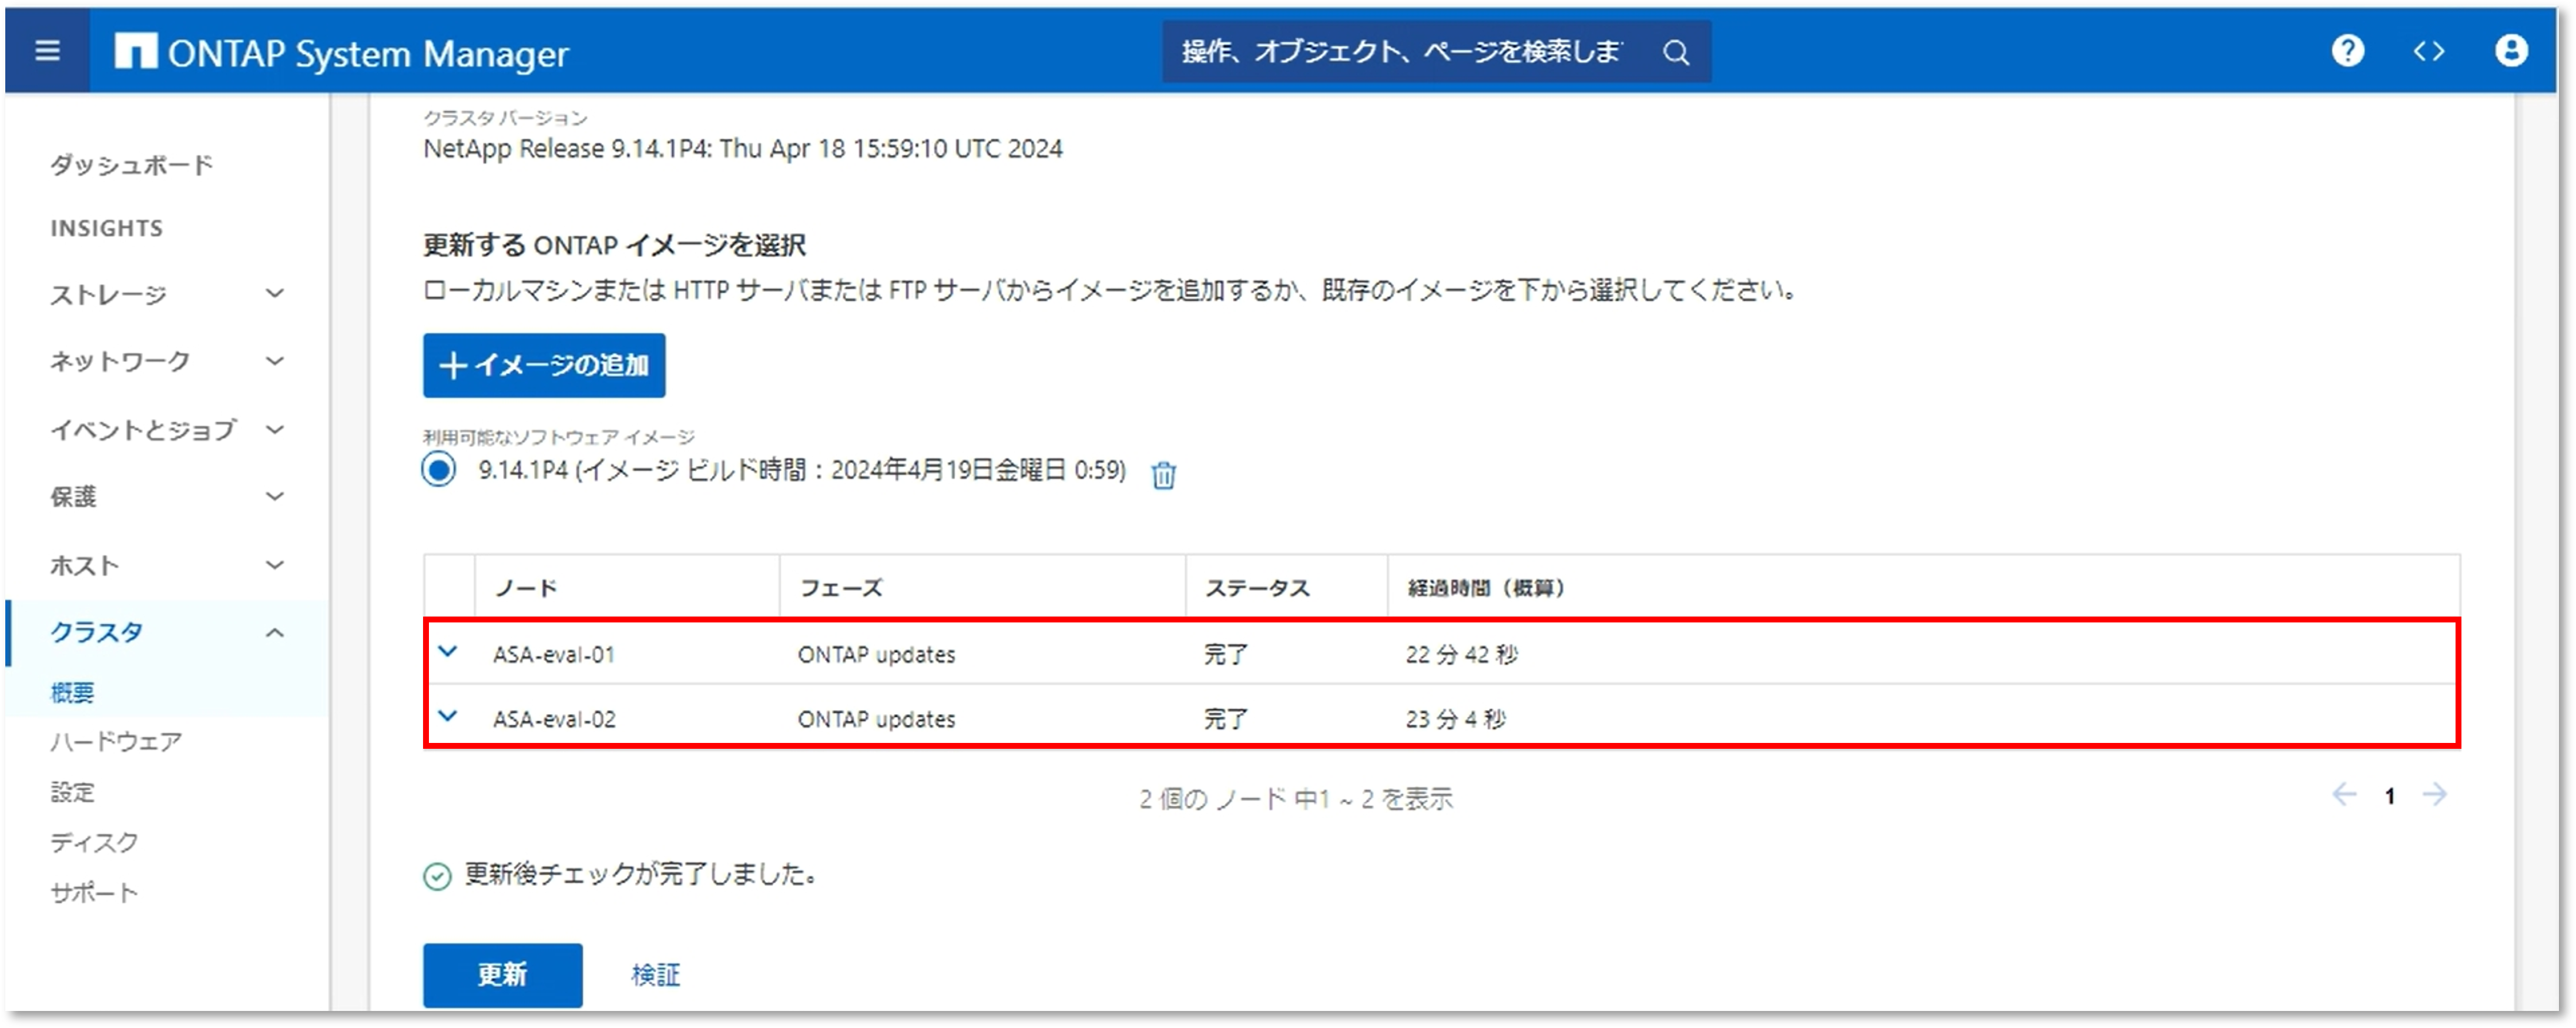Open the hamburger navigation menu
Viewport: 2576px width, 1028px height.
(x=47, y=51)
